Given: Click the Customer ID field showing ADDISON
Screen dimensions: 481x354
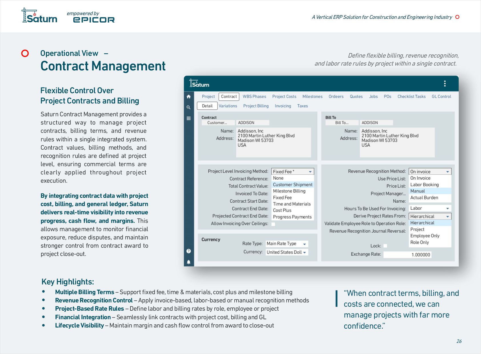Looking at the screenshot, I should pos(253,123).
